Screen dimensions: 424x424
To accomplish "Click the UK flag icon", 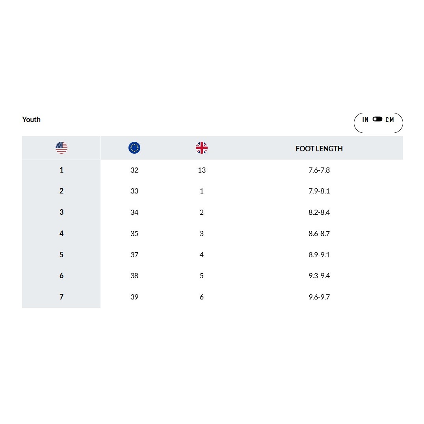I will coord(201,148).
